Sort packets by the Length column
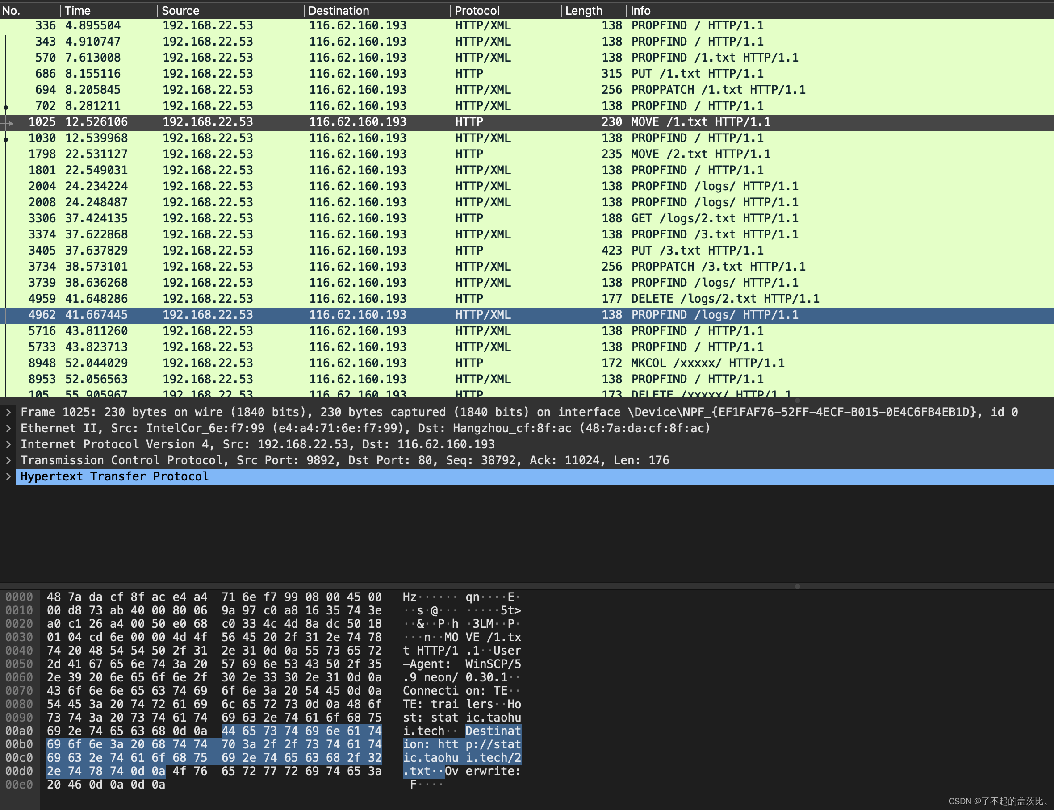This screenshot has height=810, width=1054. tap(594, 11)
